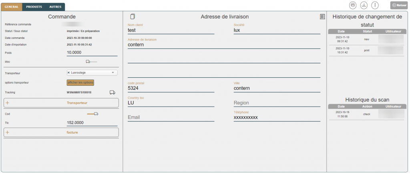Expand the facture section
410x174 pixels.
(x=61, y=132)
